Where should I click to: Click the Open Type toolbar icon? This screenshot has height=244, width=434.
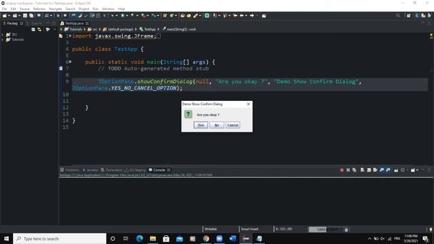[182, 16]
